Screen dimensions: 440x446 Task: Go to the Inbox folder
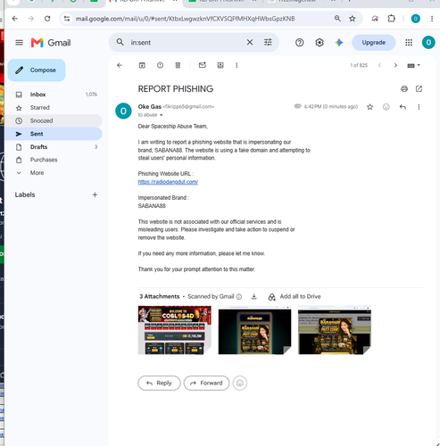coord(54,95)
